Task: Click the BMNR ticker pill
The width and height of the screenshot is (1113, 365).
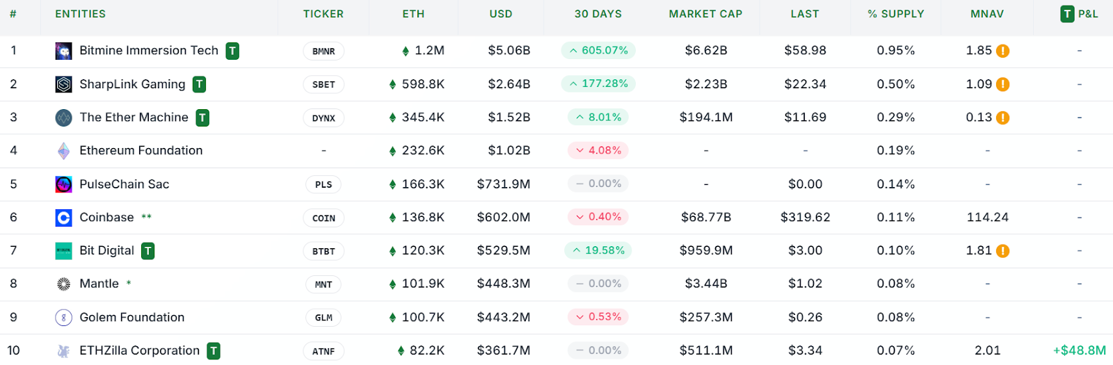Action: pos(323,51)
